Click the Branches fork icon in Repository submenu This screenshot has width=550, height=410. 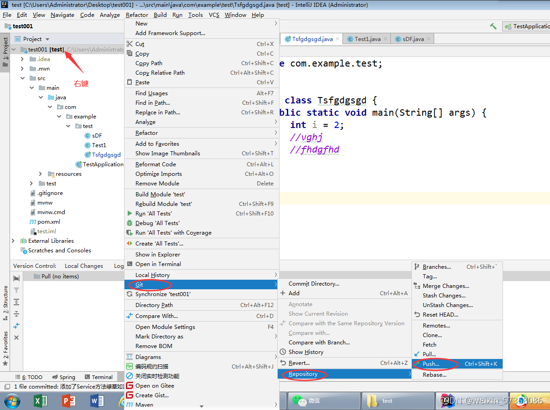tap(417, 267)
